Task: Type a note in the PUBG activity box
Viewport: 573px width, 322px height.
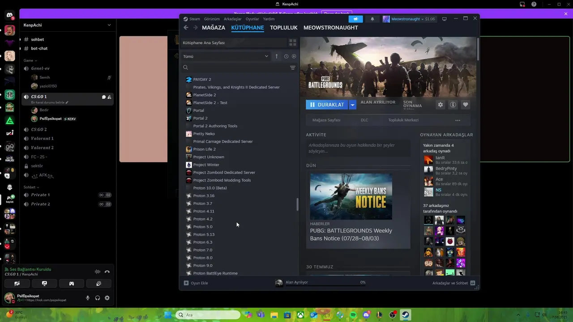Action: [x=358, y=148]
